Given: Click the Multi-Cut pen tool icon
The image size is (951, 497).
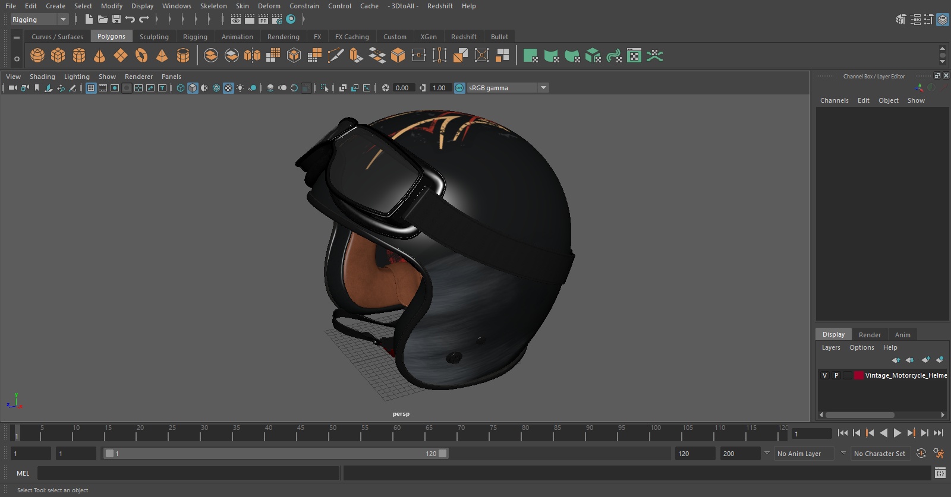Looking at the screenshot, I should pyautogui.click(x=336, y=56).
